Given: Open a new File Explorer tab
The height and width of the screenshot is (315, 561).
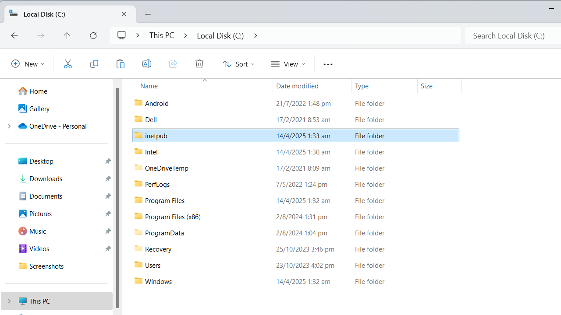Looking at the screenshot, I should (148, 14).
